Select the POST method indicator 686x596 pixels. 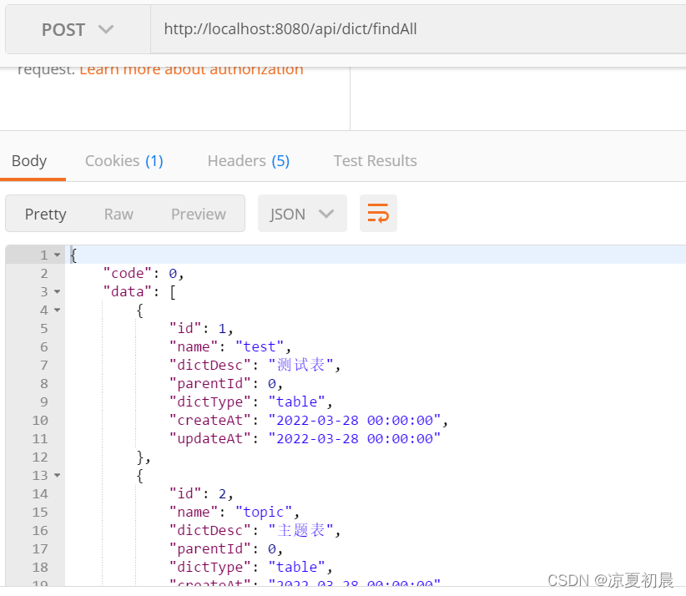(63, 29)
